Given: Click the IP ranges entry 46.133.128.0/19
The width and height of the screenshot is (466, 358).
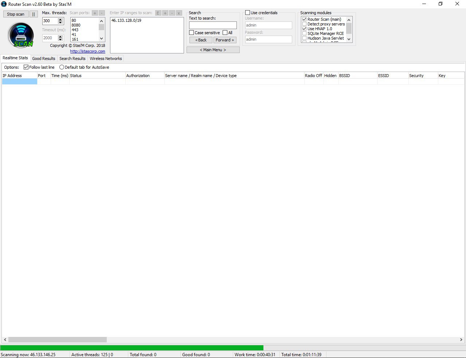Looking at the screenshot, I should [126, 20].
